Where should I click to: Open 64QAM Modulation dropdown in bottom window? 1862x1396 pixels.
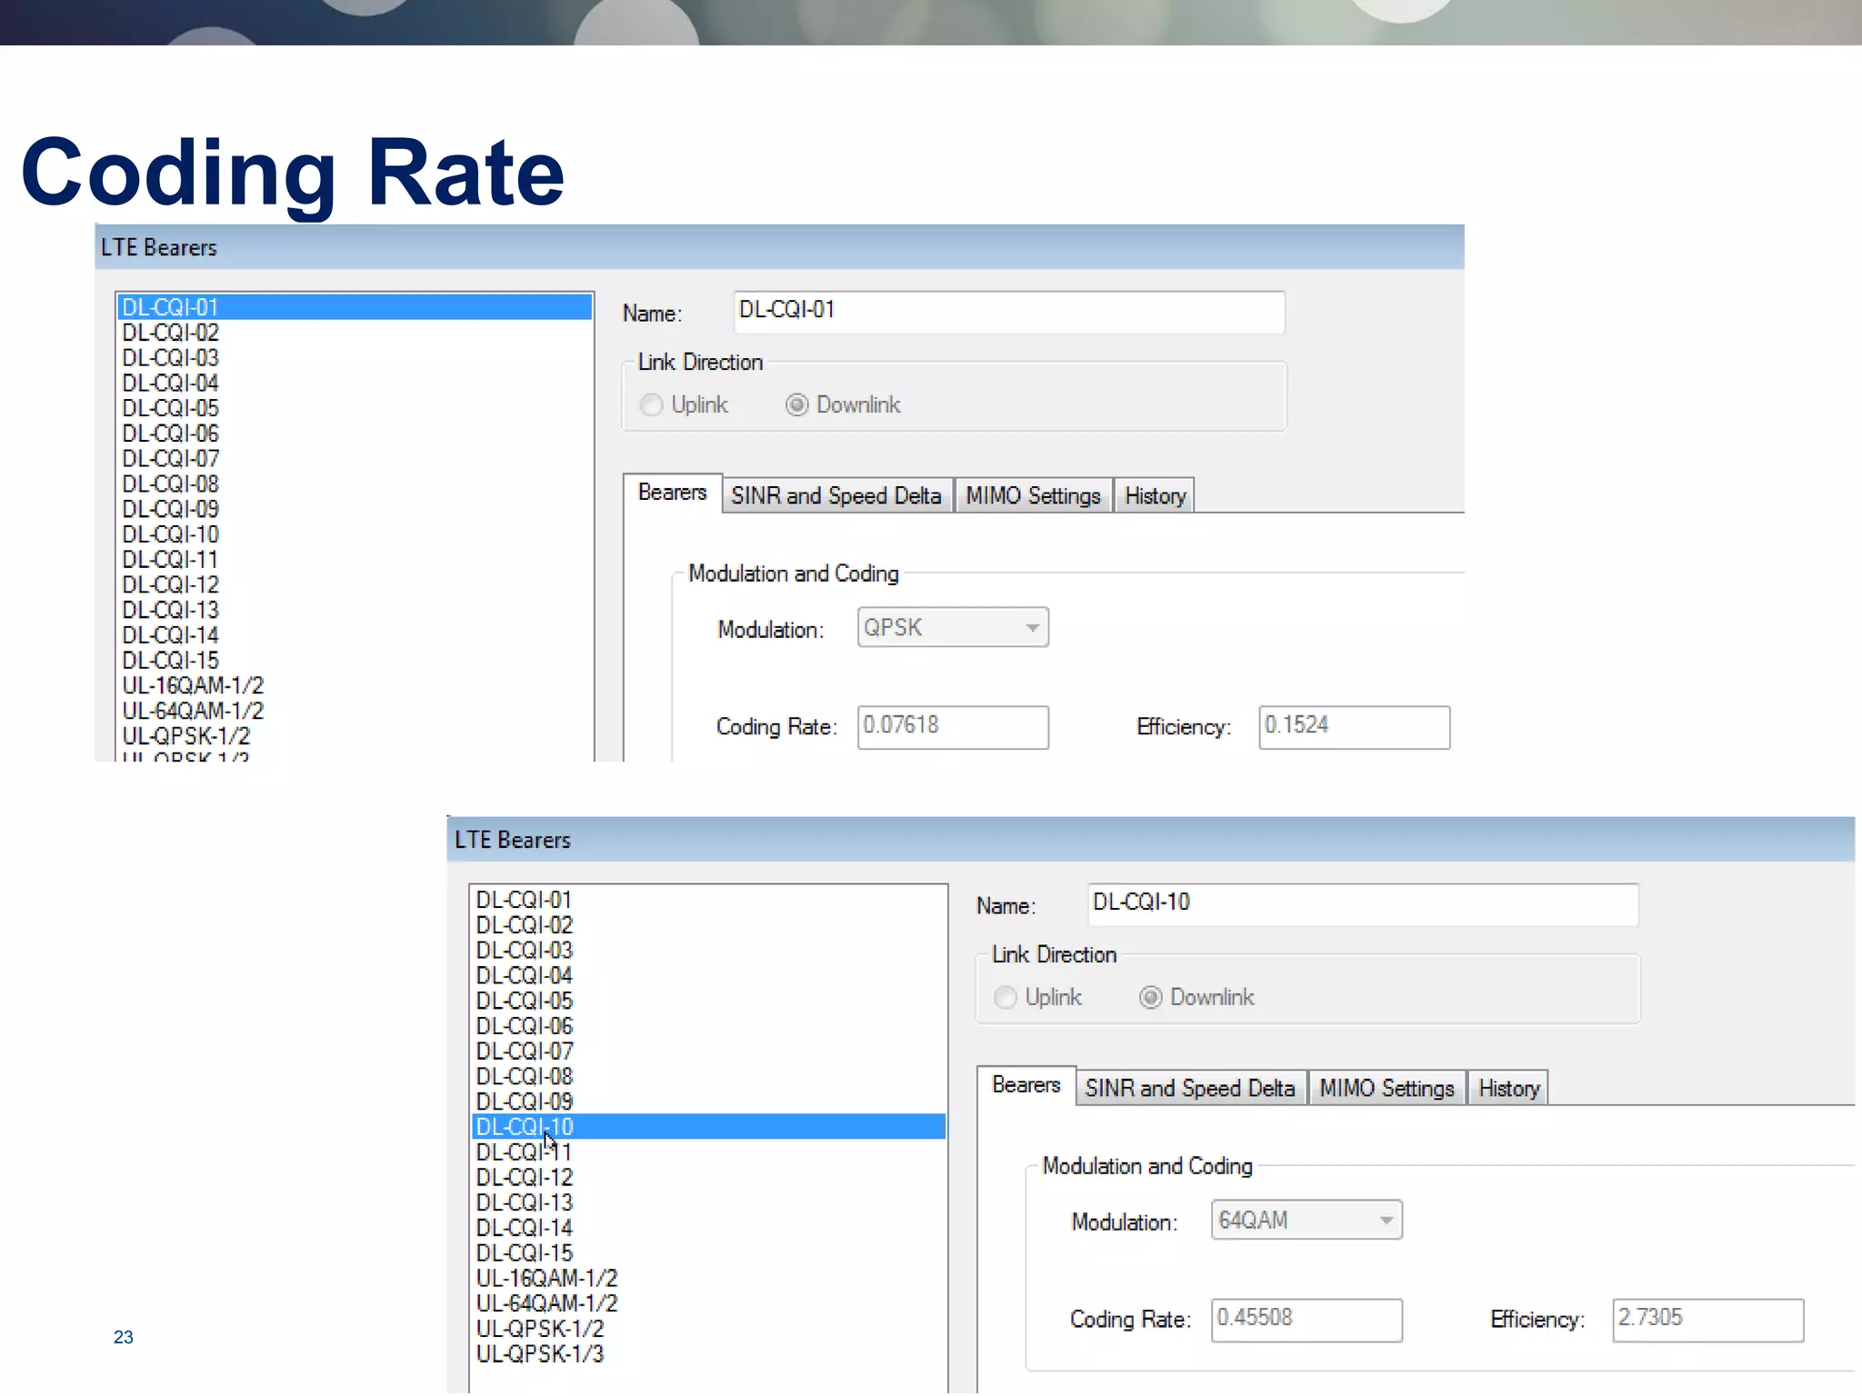1306,1220
